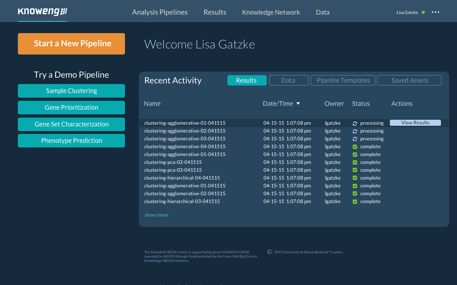457x285 pixels.
Task: Select the clustering-pca-03-041515 row name
Action: (173, 170)
